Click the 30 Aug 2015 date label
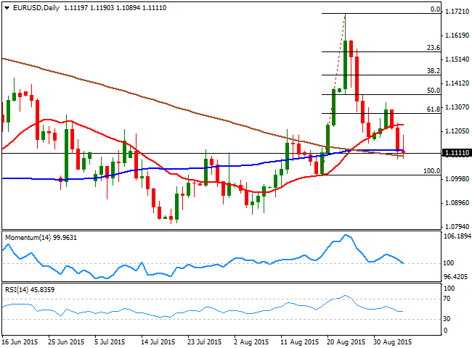Viewport: 472px width, 348px height. [389, 340]
